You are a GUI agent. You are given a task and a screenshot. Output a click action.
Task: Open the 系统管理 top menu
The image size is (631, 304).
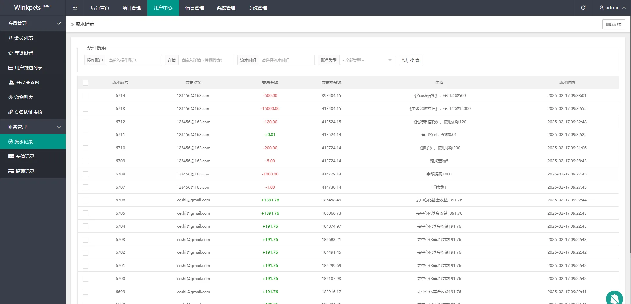(x=258, y=8)
